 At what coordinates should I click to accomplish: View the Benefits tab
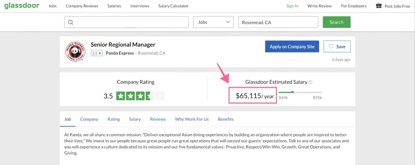(x=226, y=119)
